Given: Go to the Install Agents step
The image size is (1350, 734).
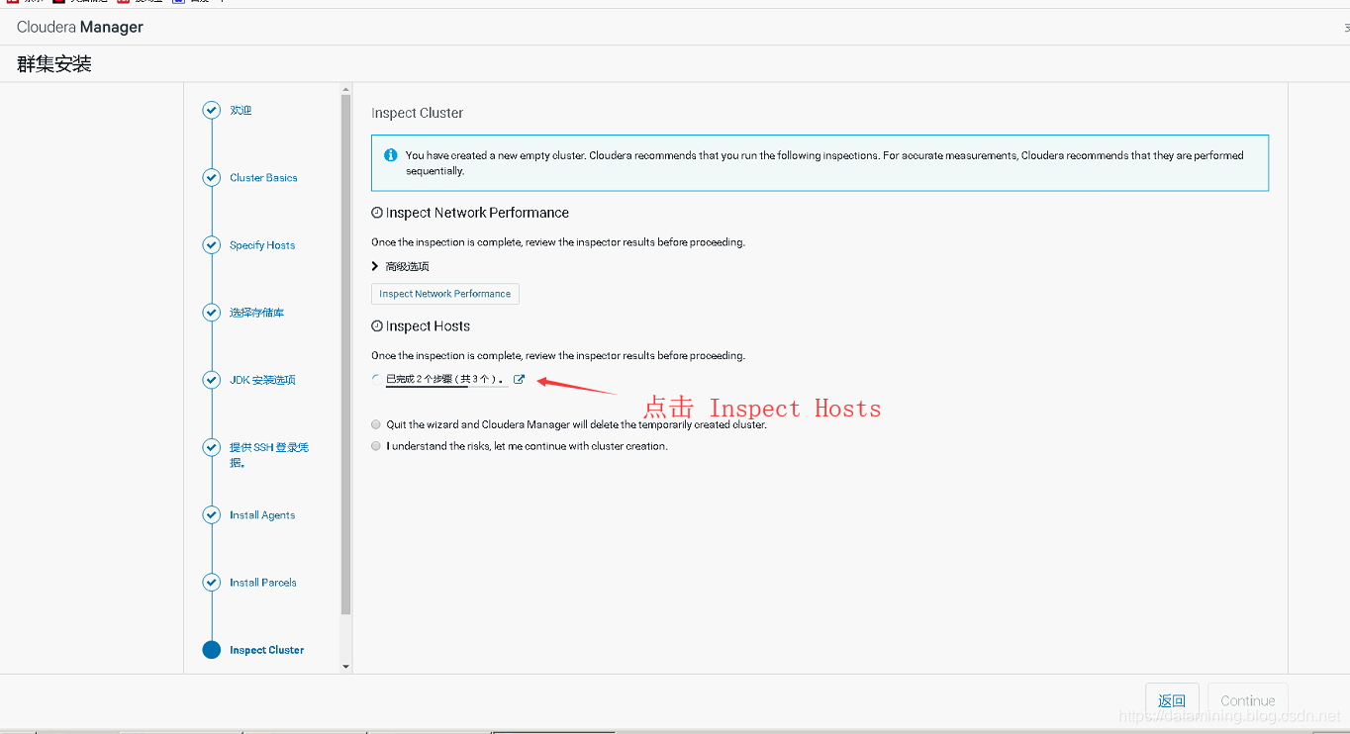Looking at the screenshot, I should click(x=262, y=515).
